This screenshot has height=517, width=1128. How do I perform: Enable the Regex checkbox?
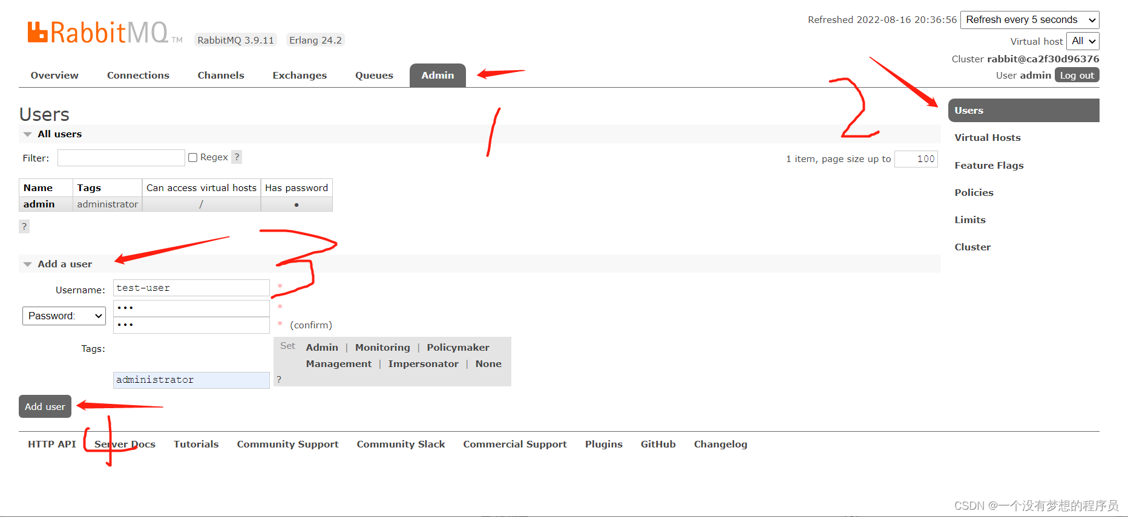[x=193, y=157]
